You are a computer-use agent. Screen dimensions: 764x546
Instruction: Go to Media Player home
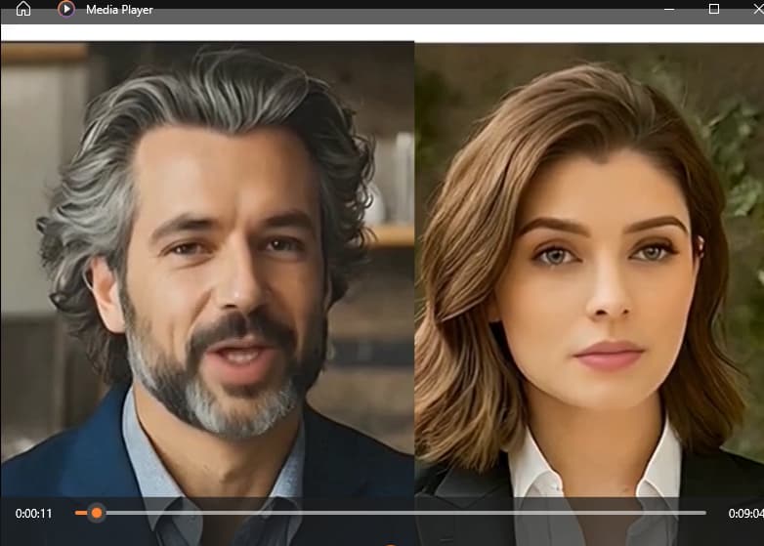[22, 8]
